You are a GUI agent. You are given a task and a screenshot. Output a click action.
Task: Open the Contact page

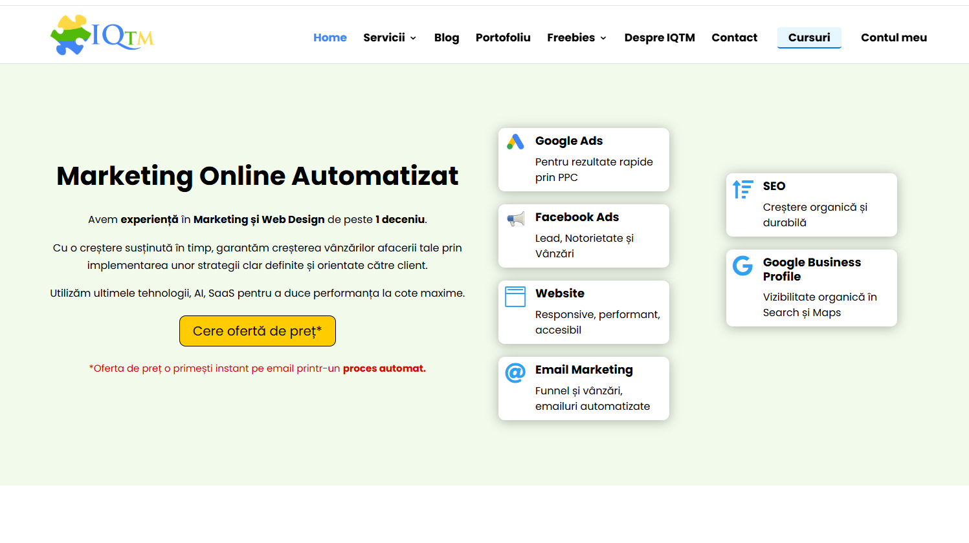[x=734, y=37]
